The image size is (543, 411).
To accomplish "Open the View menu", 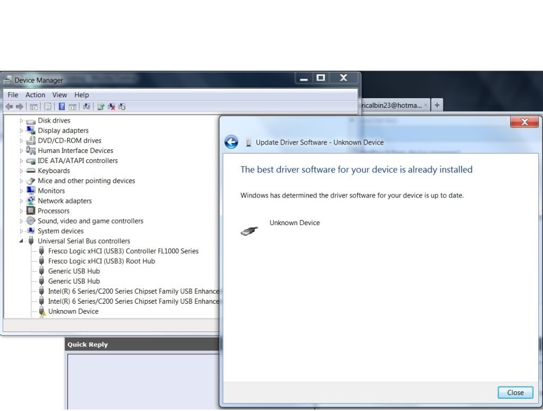I will (59, 95).
